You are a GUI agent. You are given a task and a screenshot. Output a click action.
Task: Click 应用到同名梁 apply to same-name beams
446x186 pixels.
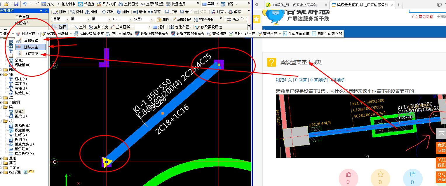119,34
